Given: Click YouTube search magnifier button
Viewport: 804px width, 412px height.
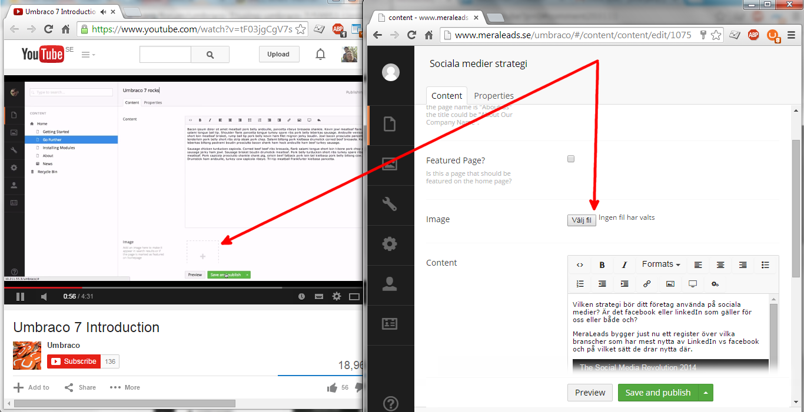Looking at the screenshot, I should (x=210, y=55).
